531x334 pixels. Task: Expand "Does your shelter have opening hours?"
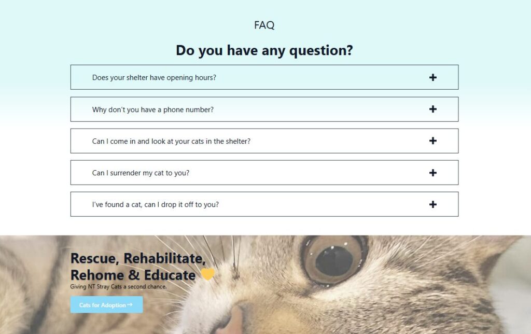(154, 77)
